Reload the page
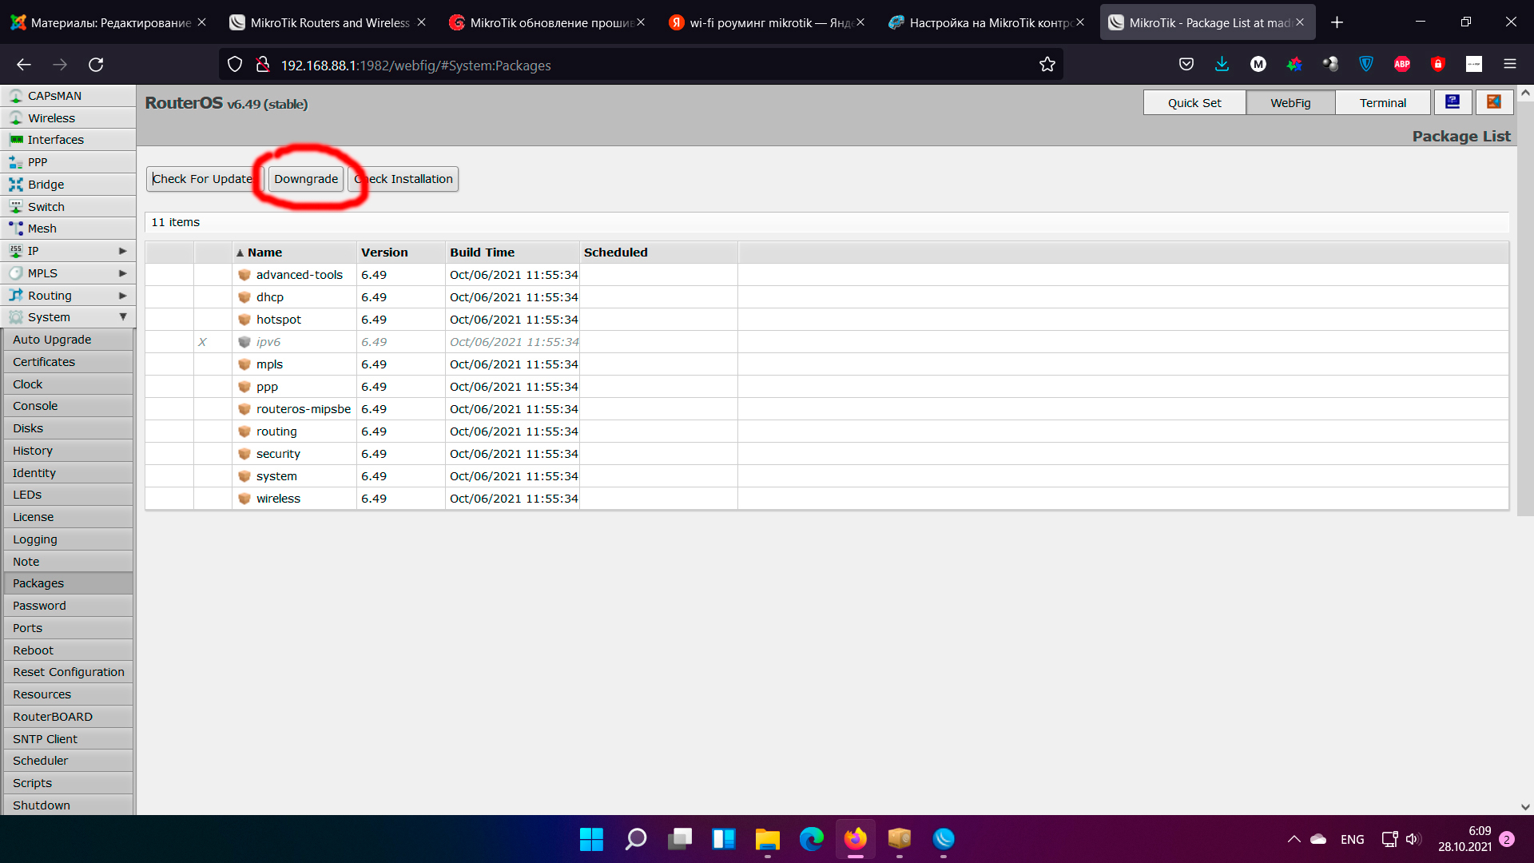The image size is (1534, 863). coord(96,65)
